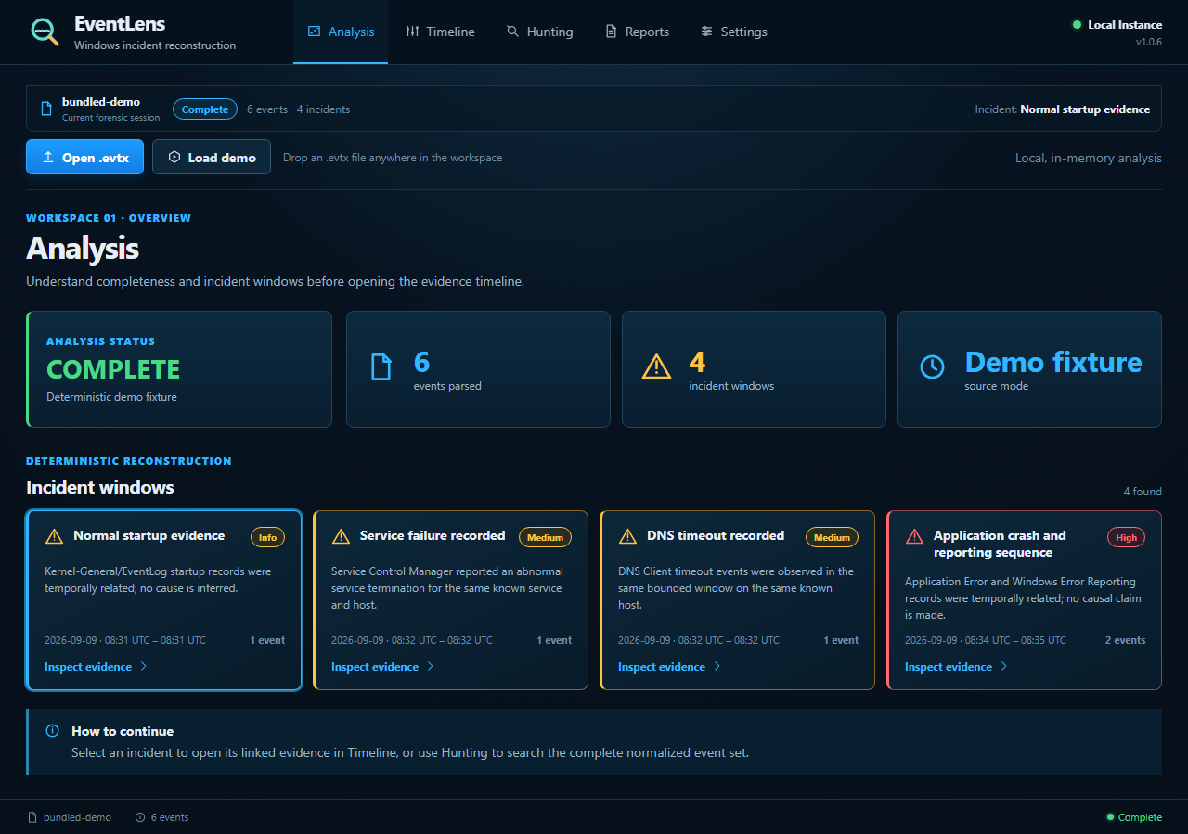The image size is (1188, 834).
Task: Click the 'Local, in-memory analysis' text
Action: click(x=1088, y=158)
